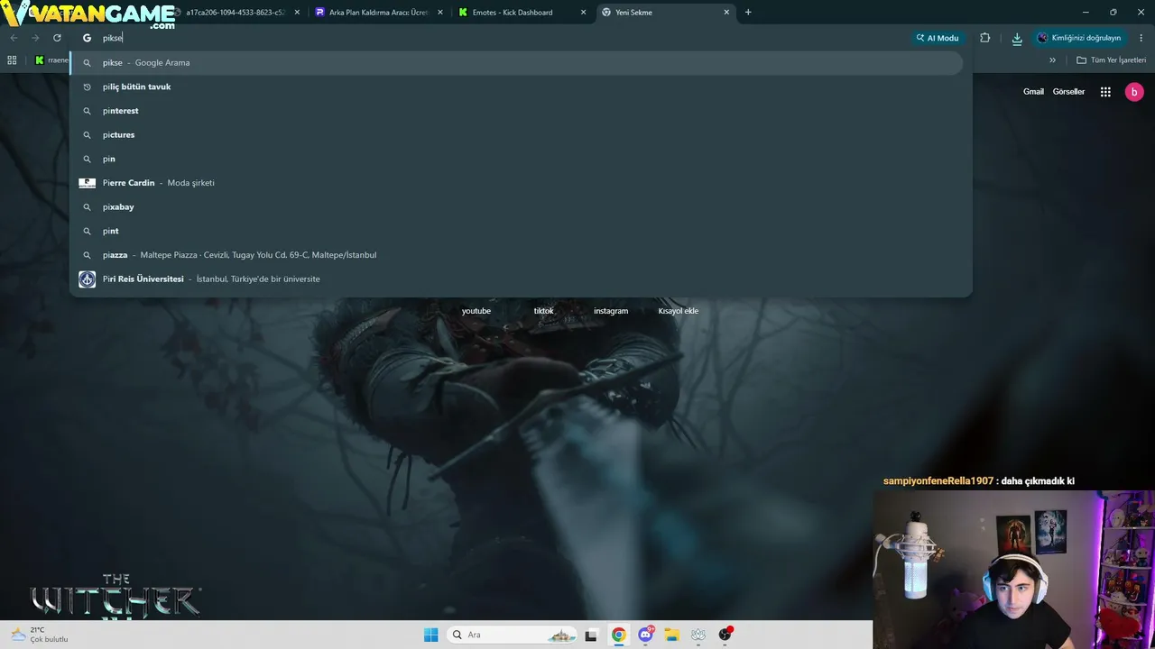1155x649 pixels.
Task: Pick the 'pixabay' suggestion
Action: tap(516, 207)
